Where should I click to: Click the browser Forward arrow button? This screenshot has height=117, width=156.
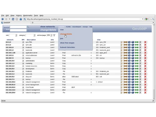click(x=6, y=19)
